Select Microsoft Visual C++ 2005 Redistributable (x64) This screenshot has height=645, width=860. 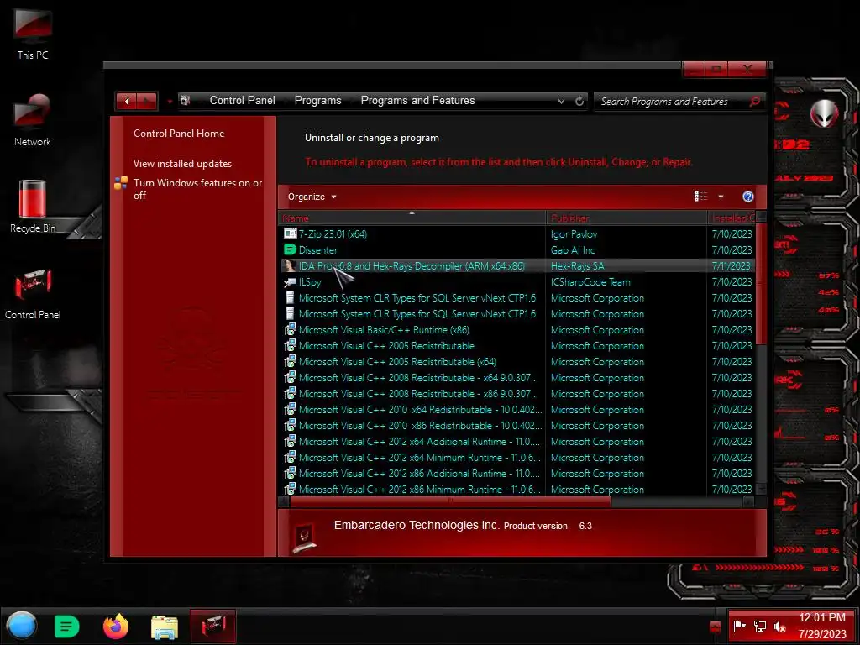click(x=397, y=361)
